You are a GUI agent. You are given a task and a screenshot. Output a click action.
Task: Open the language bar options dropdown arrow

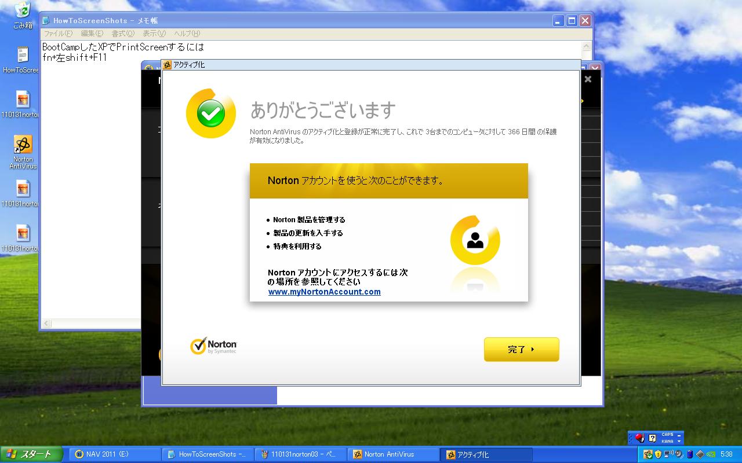click(x=679, y=442)
